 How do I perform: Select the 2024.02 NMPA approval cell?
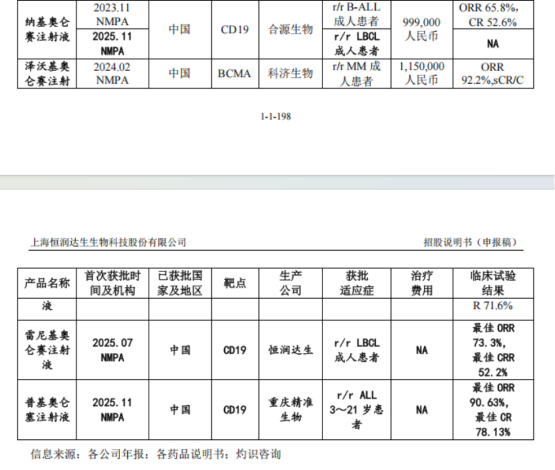tap(112, 73)
